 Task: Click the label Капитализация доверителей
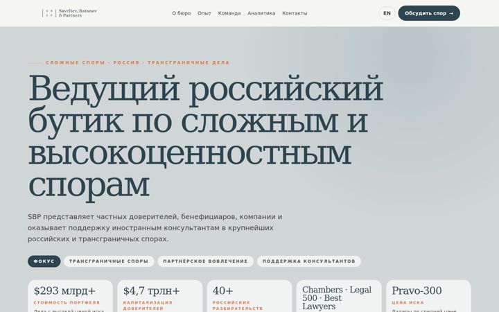(148, 306)
